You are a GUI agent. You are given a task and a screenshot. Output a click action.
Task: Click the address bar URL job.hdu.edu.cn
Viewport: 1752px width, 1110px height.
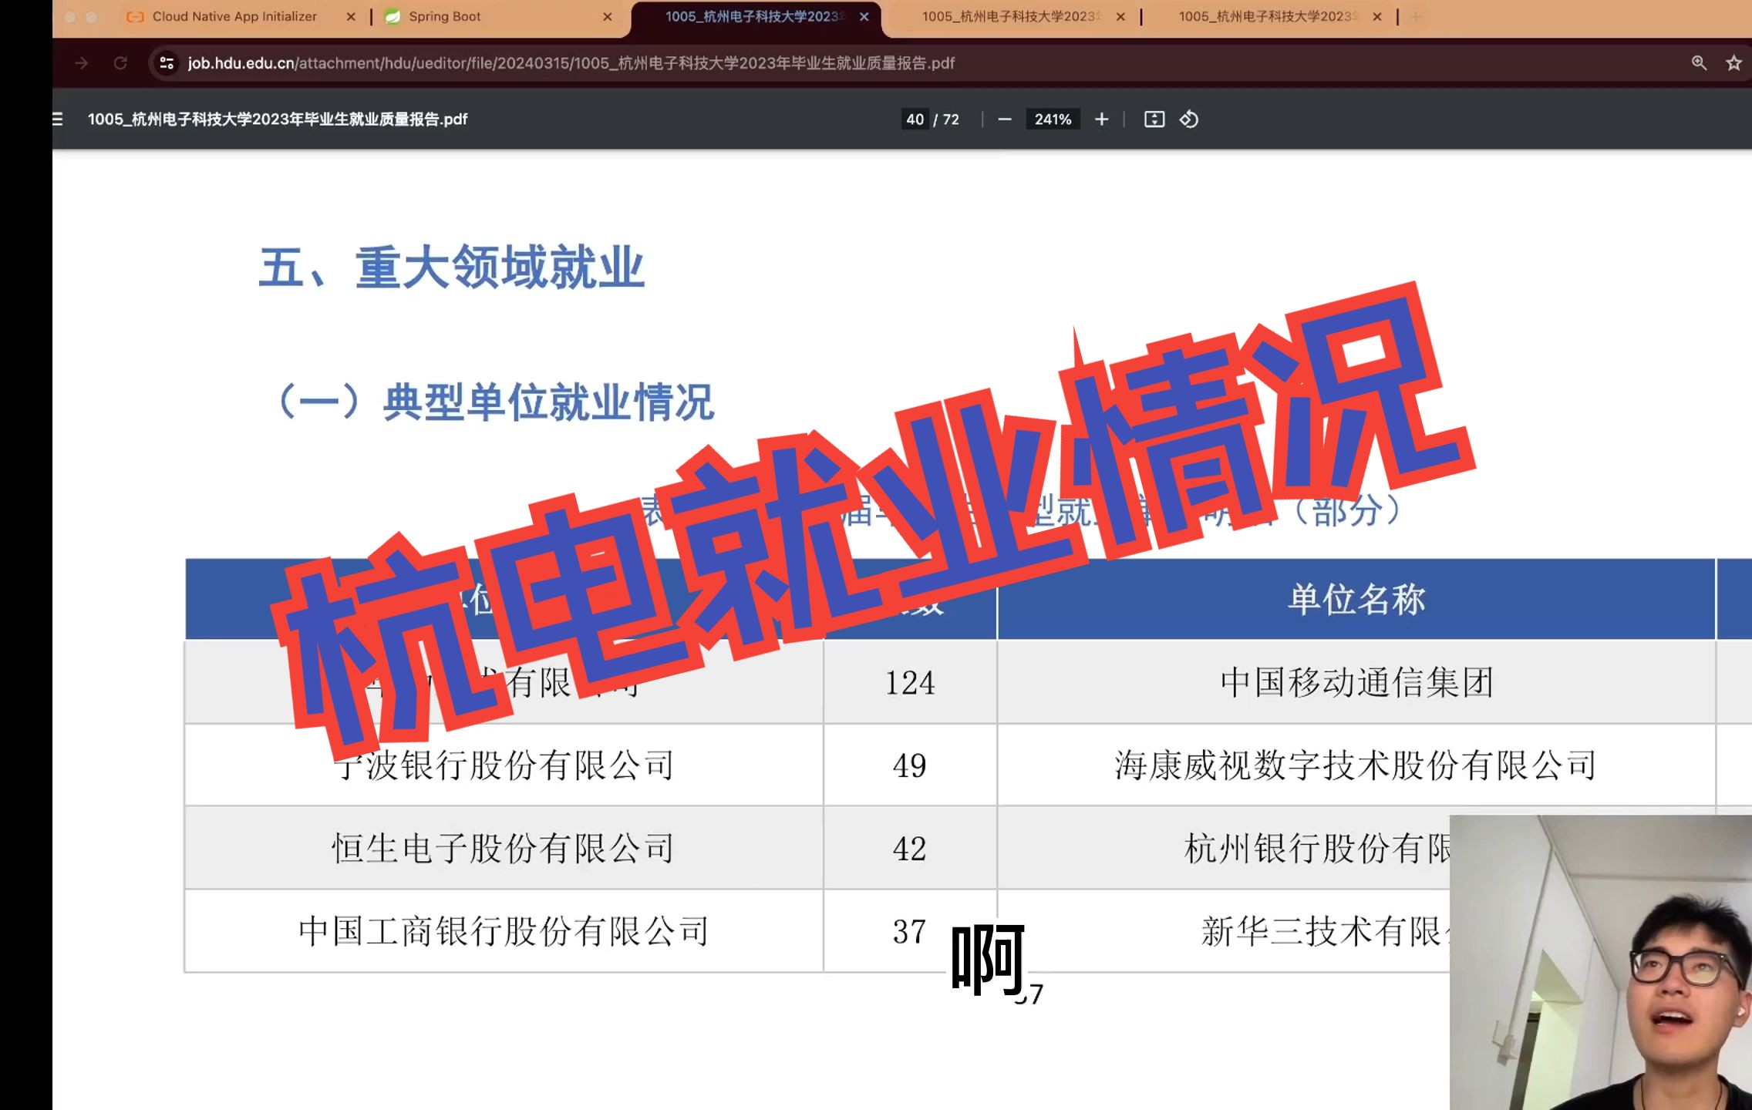click(571, 62)
